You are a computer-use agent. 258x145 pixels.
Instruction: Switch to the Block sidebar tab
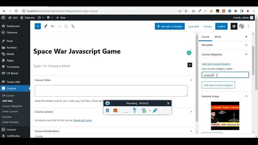[218, 37]
